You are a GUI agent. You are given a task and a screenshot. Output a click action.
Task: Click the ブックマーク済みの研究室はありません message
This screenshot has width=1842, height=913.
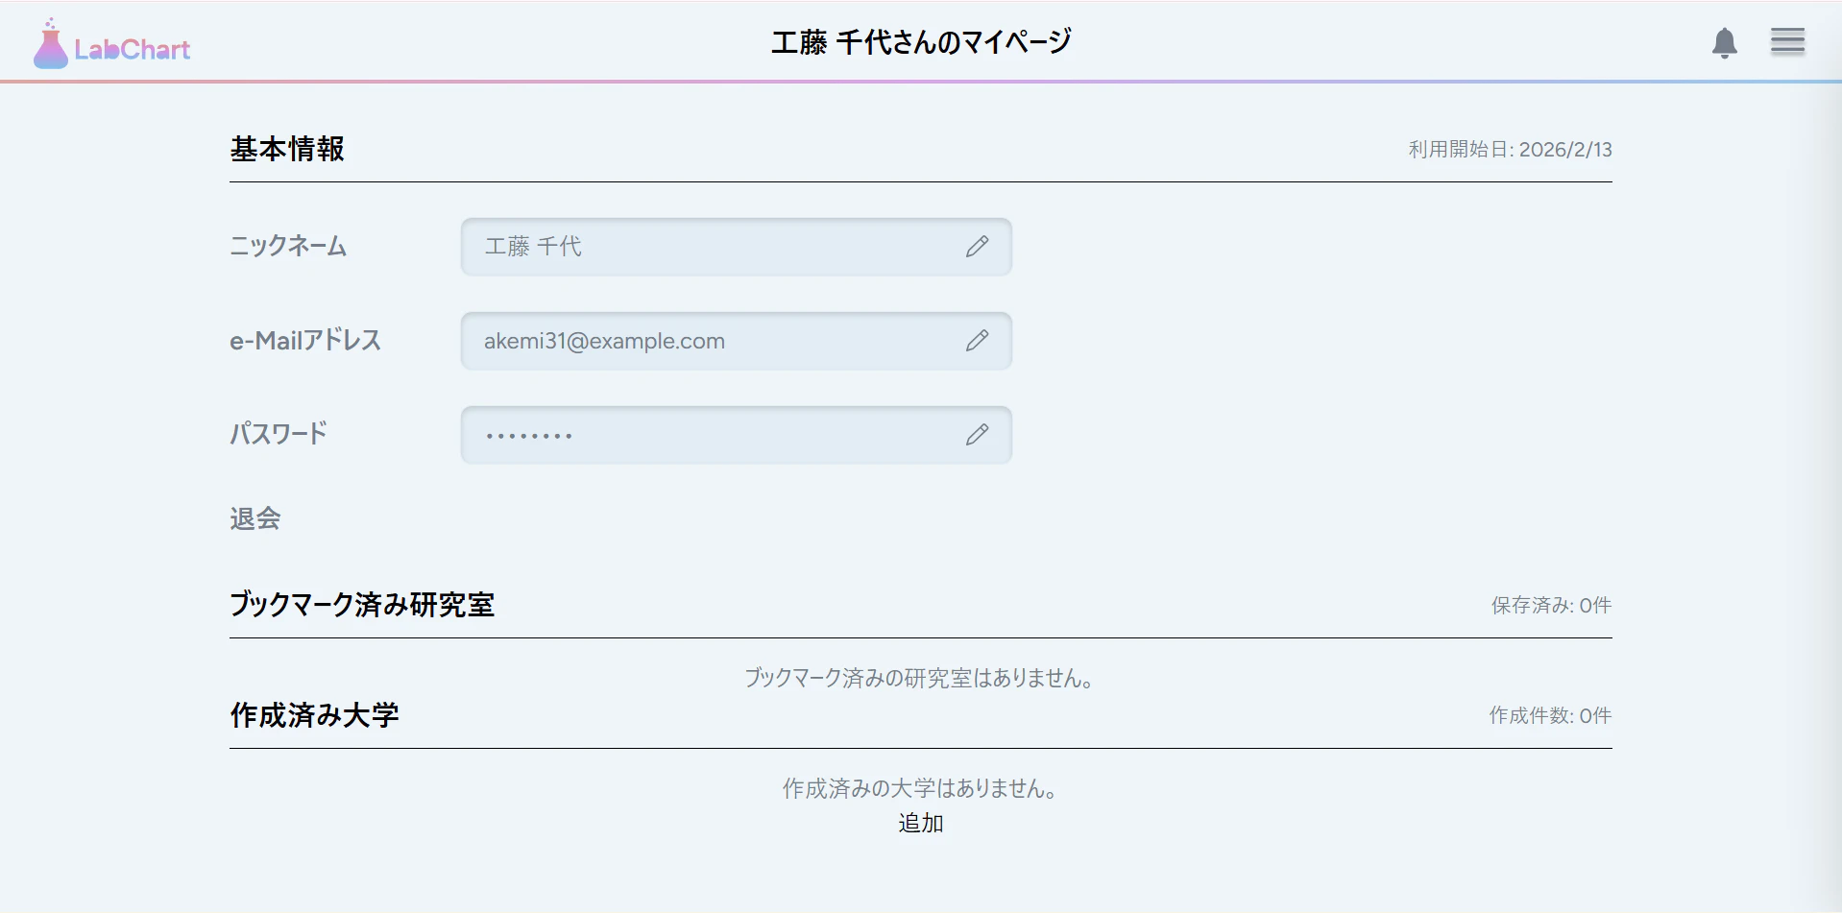click(x=921, y=679)
